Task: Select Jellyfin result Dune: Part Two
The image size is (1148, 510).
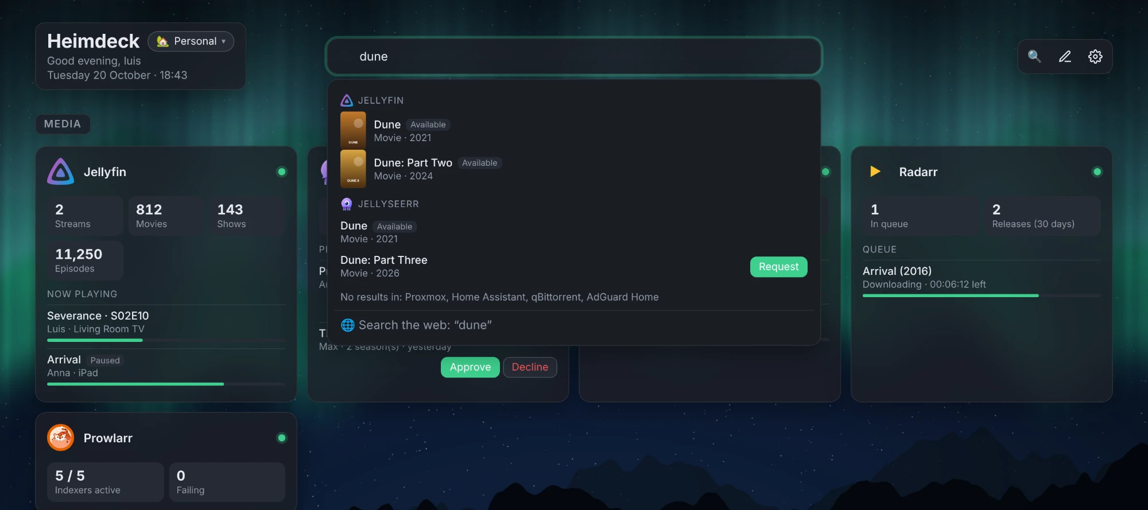Action: (x=574, y=169)
